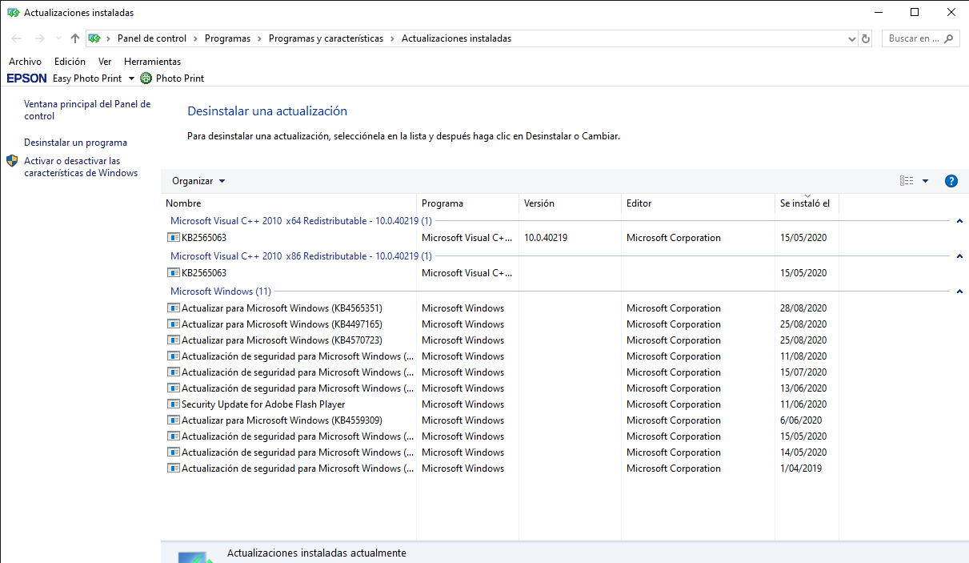The image size is (969, 563).
Task: Click the forward navigation arrow
Action: pos(40,38)
